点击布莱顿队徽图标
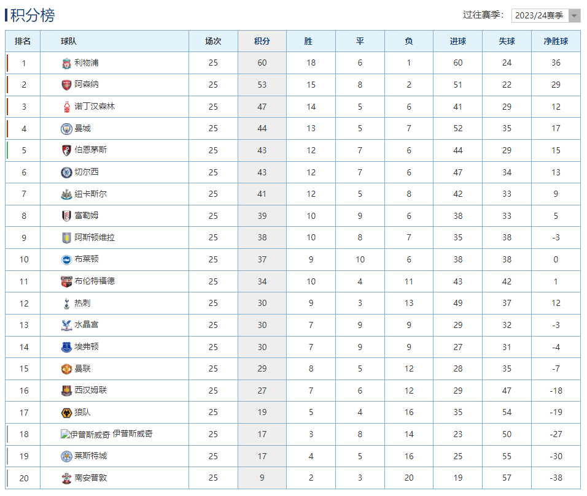The width and height of the screenshot is (587, 496). coord(66,259)
